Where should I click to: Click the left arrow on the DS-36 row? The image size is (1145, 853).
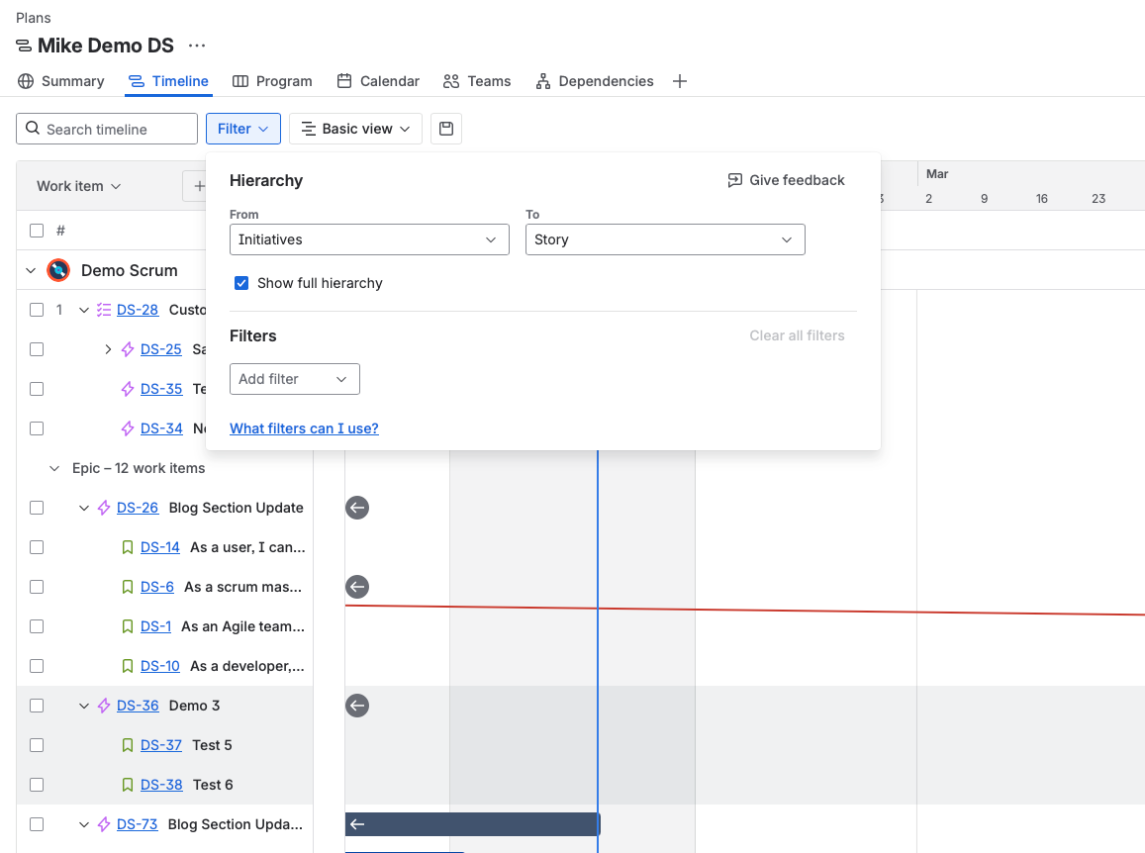(357, 706)
